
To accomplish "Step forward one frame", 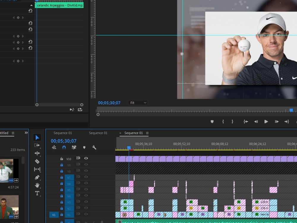I will tap(277, 122).
